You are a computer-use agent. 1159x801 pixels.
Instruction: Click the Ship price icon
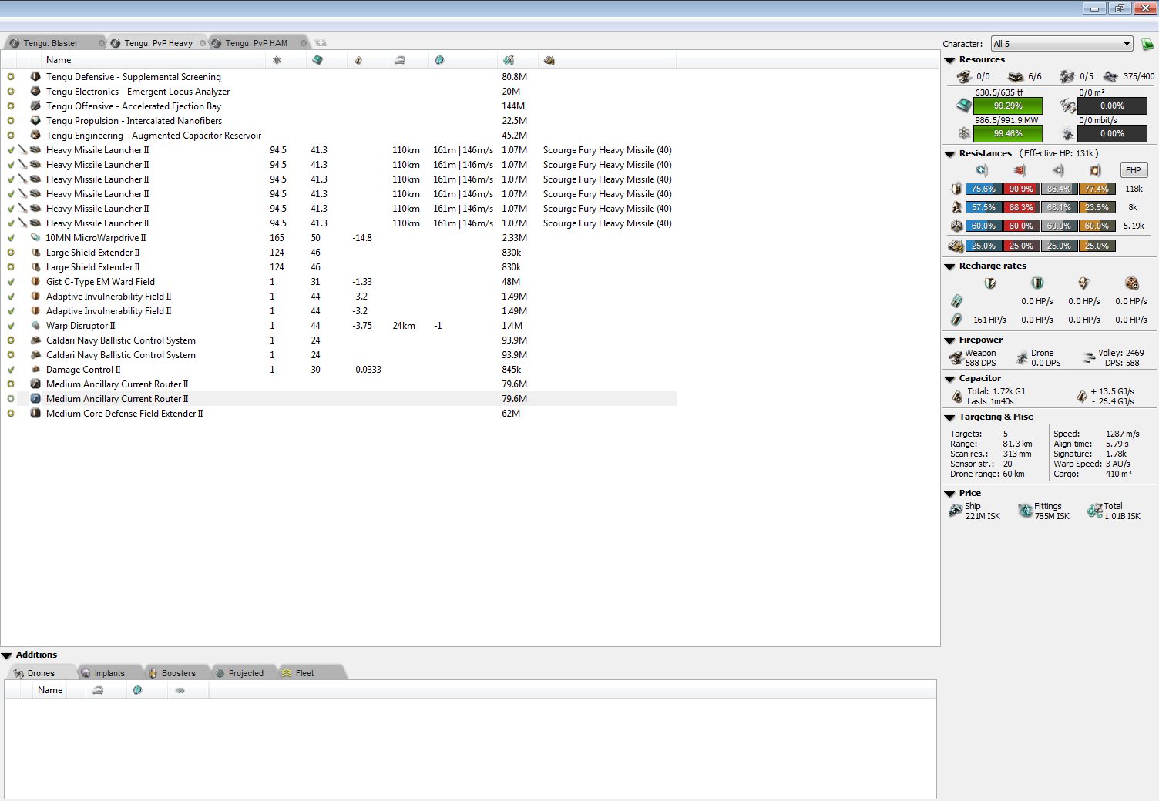[956, 511]
